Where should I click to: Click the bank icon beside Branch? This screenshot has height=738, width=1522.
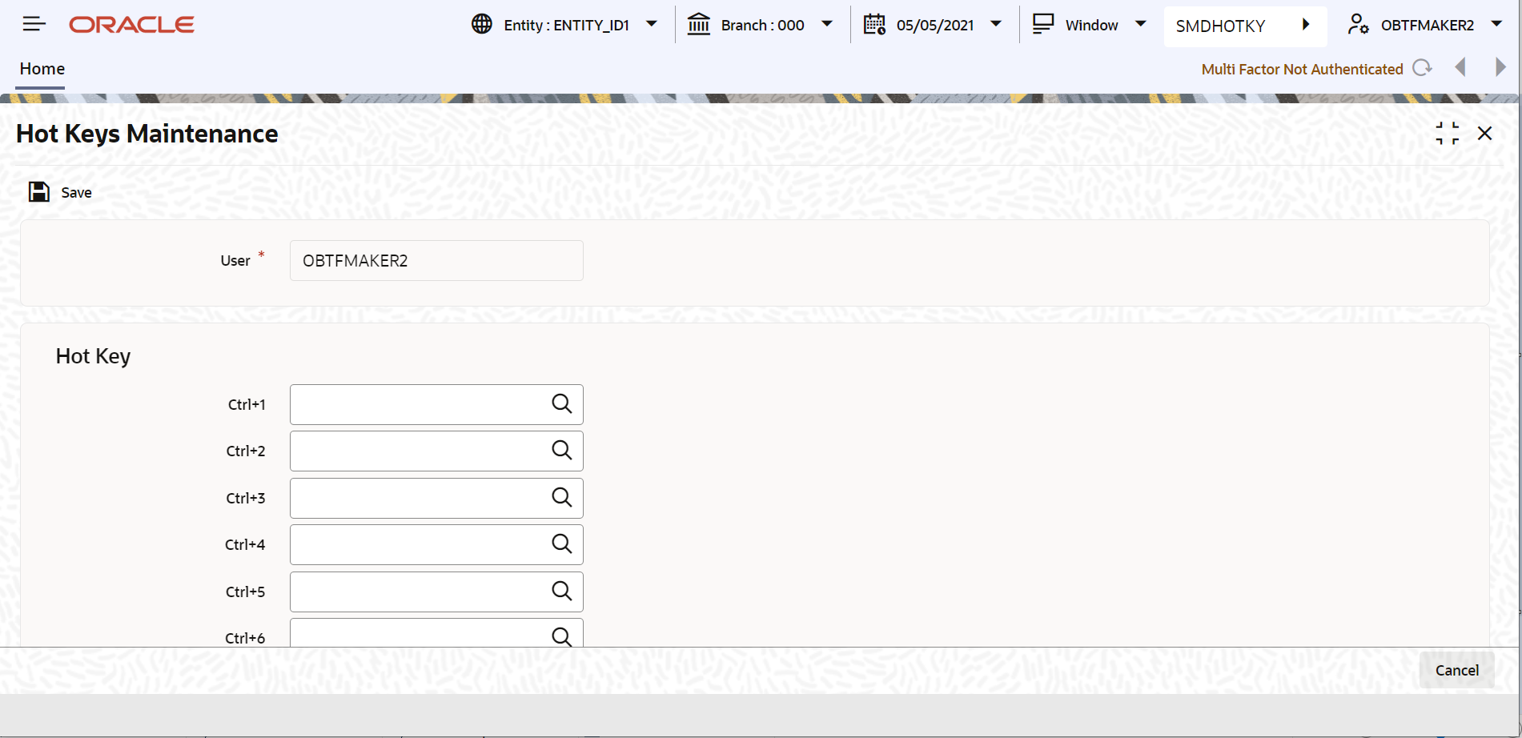[698, 24]
